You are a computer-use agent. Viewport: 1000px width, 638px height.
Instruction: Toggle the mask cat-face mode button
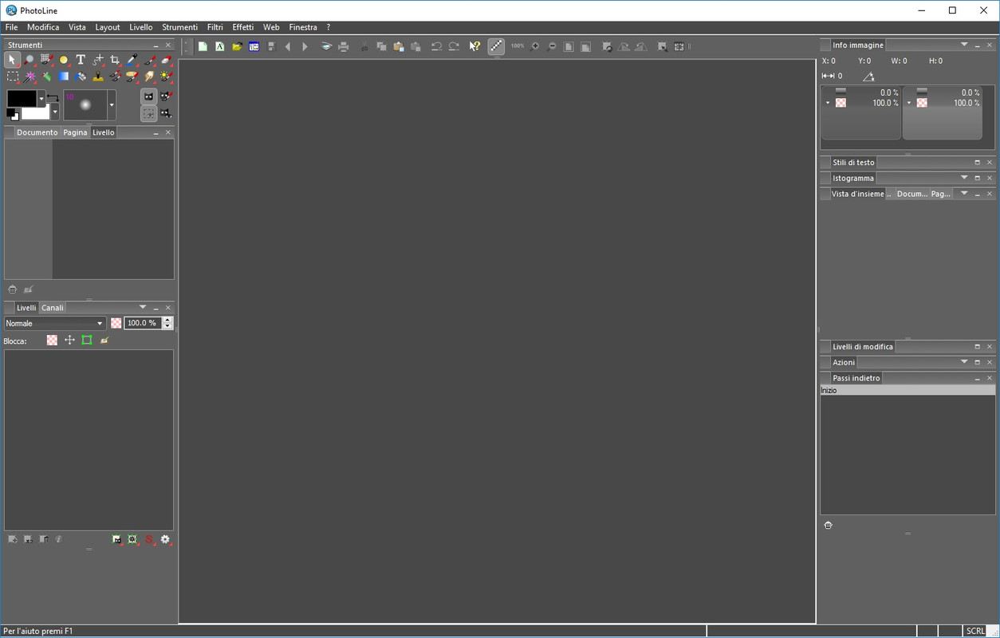(148, 96)
